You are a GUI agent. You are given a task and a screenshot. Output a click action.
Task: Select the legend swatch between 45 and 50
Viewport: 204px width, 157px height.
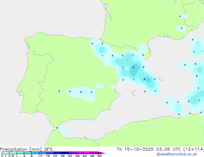tap(95, 153)
